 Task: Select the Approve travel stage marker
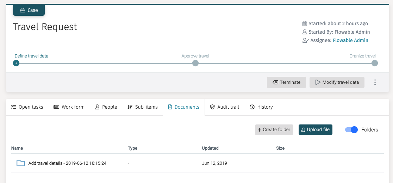(195, 63)
